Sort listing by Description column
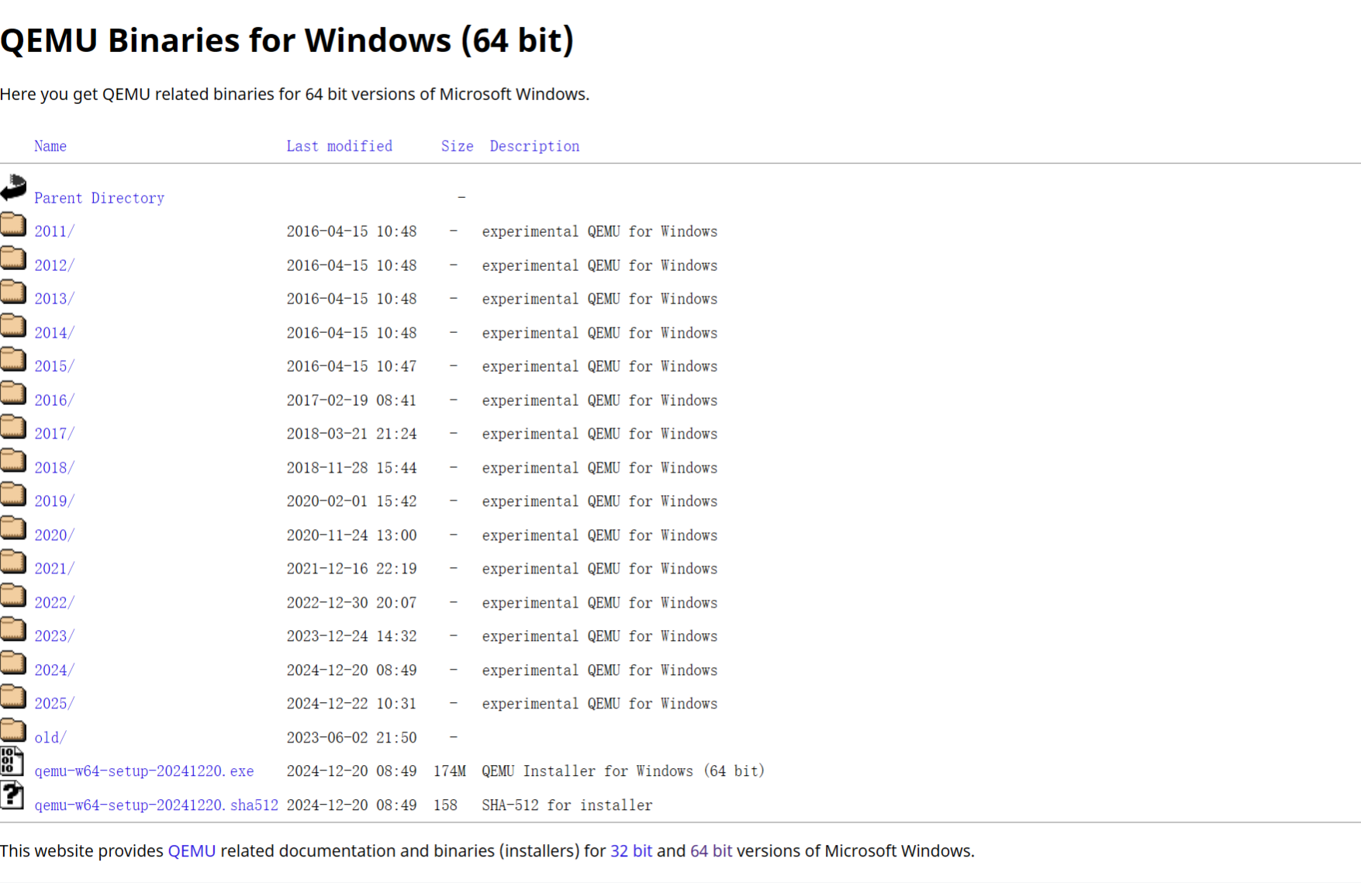 pyautogui.click(x=534, y=146)
